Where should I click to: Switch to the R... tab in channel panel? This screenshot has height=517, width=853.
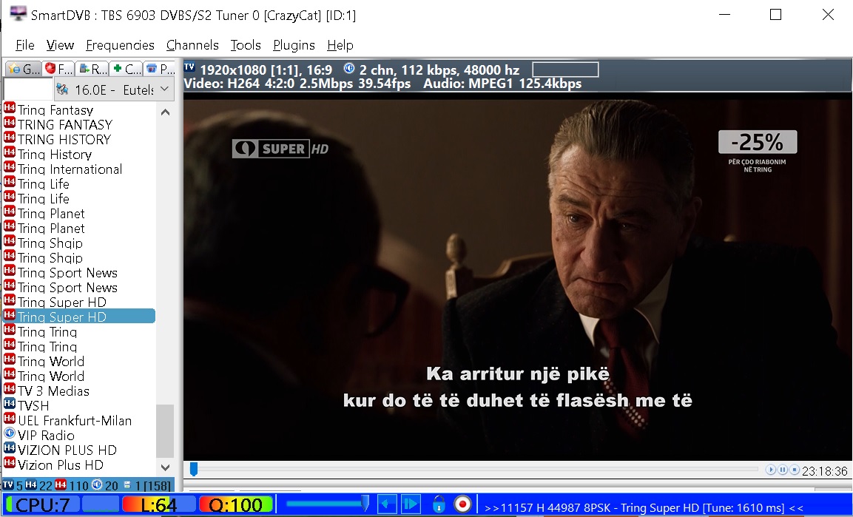coord(92,69)
